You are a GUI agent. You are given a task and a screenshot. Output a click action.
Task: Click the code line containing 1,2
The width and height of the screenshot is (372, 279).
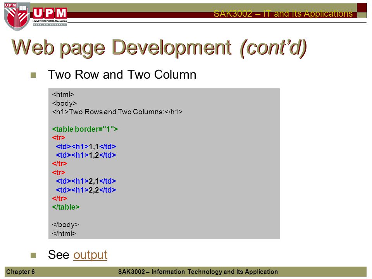86,155
